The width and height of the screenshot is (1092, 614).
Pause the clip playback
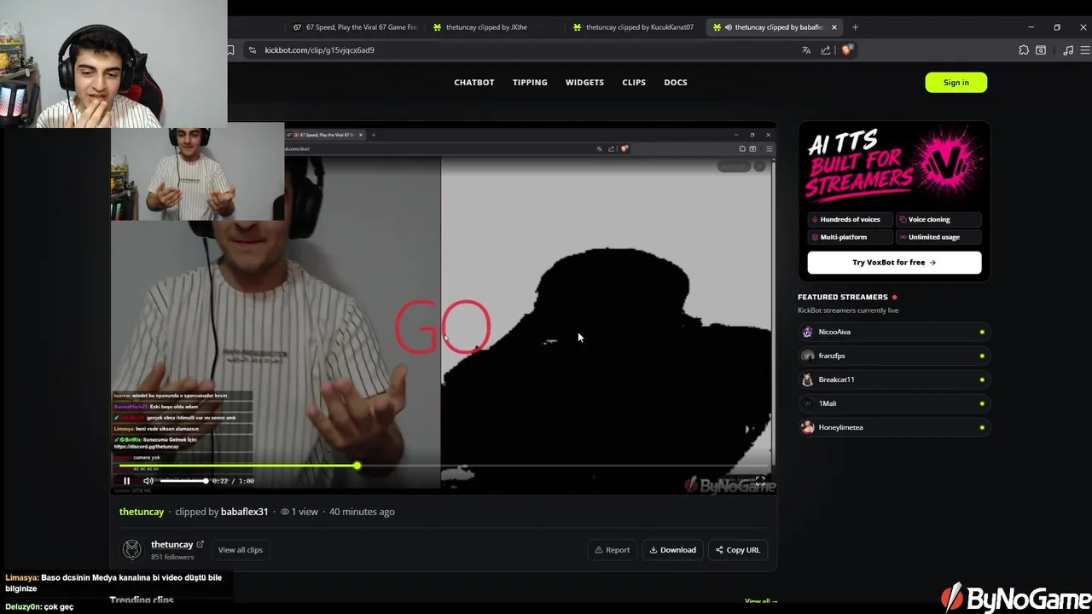click(126, 481)
